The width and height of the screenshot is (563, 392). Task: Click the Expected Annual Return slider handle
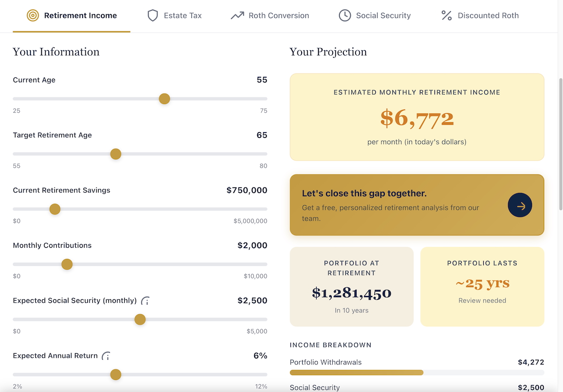(x=115, y=375)
